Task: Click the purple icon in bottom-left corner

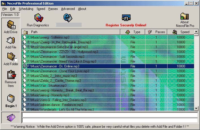Action: tap(10, 117)
